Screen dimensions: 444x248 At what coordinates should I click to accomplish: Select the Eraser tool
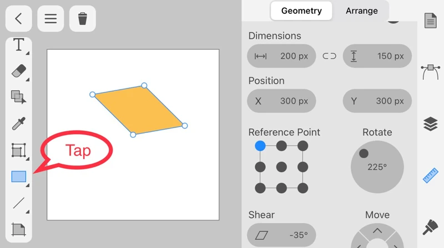coord(19,71)
